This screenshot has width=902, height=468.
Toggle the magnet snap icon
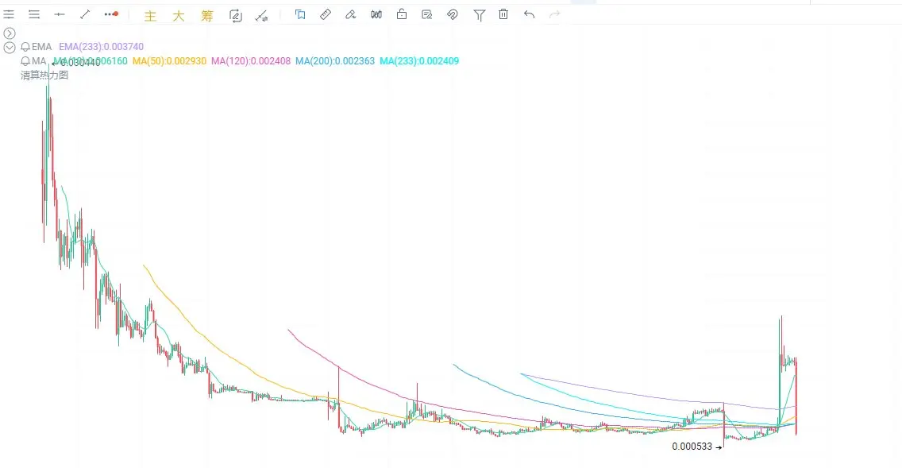click(453, 14)
